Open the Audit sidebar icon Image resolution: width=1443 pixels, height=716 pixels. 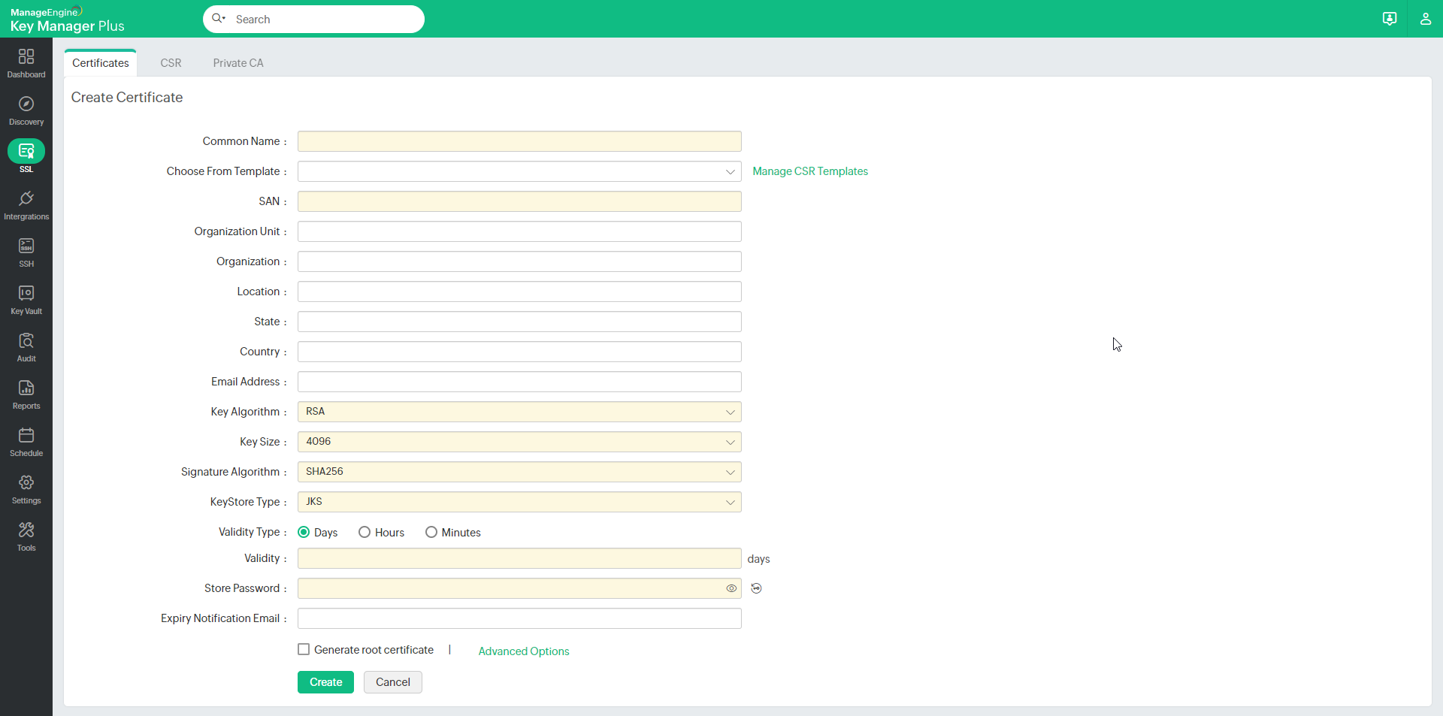point(26,340)
